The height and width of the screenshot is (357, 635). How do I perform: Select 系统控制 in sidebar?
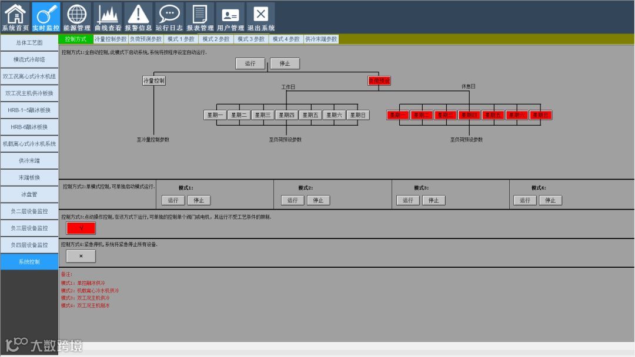tap(29, 262)
